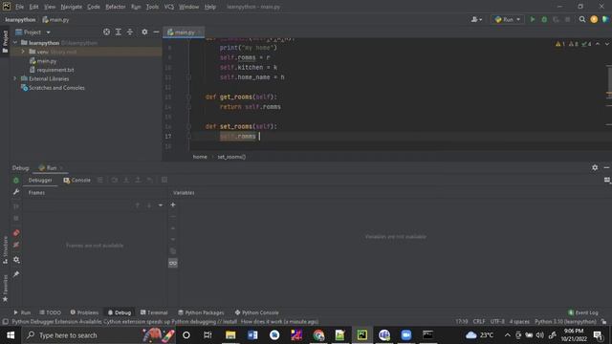View breakpoints red icon in debug sidebar
Image resolution: width=612 pixels, height=344 pixels.
(16, 233)
